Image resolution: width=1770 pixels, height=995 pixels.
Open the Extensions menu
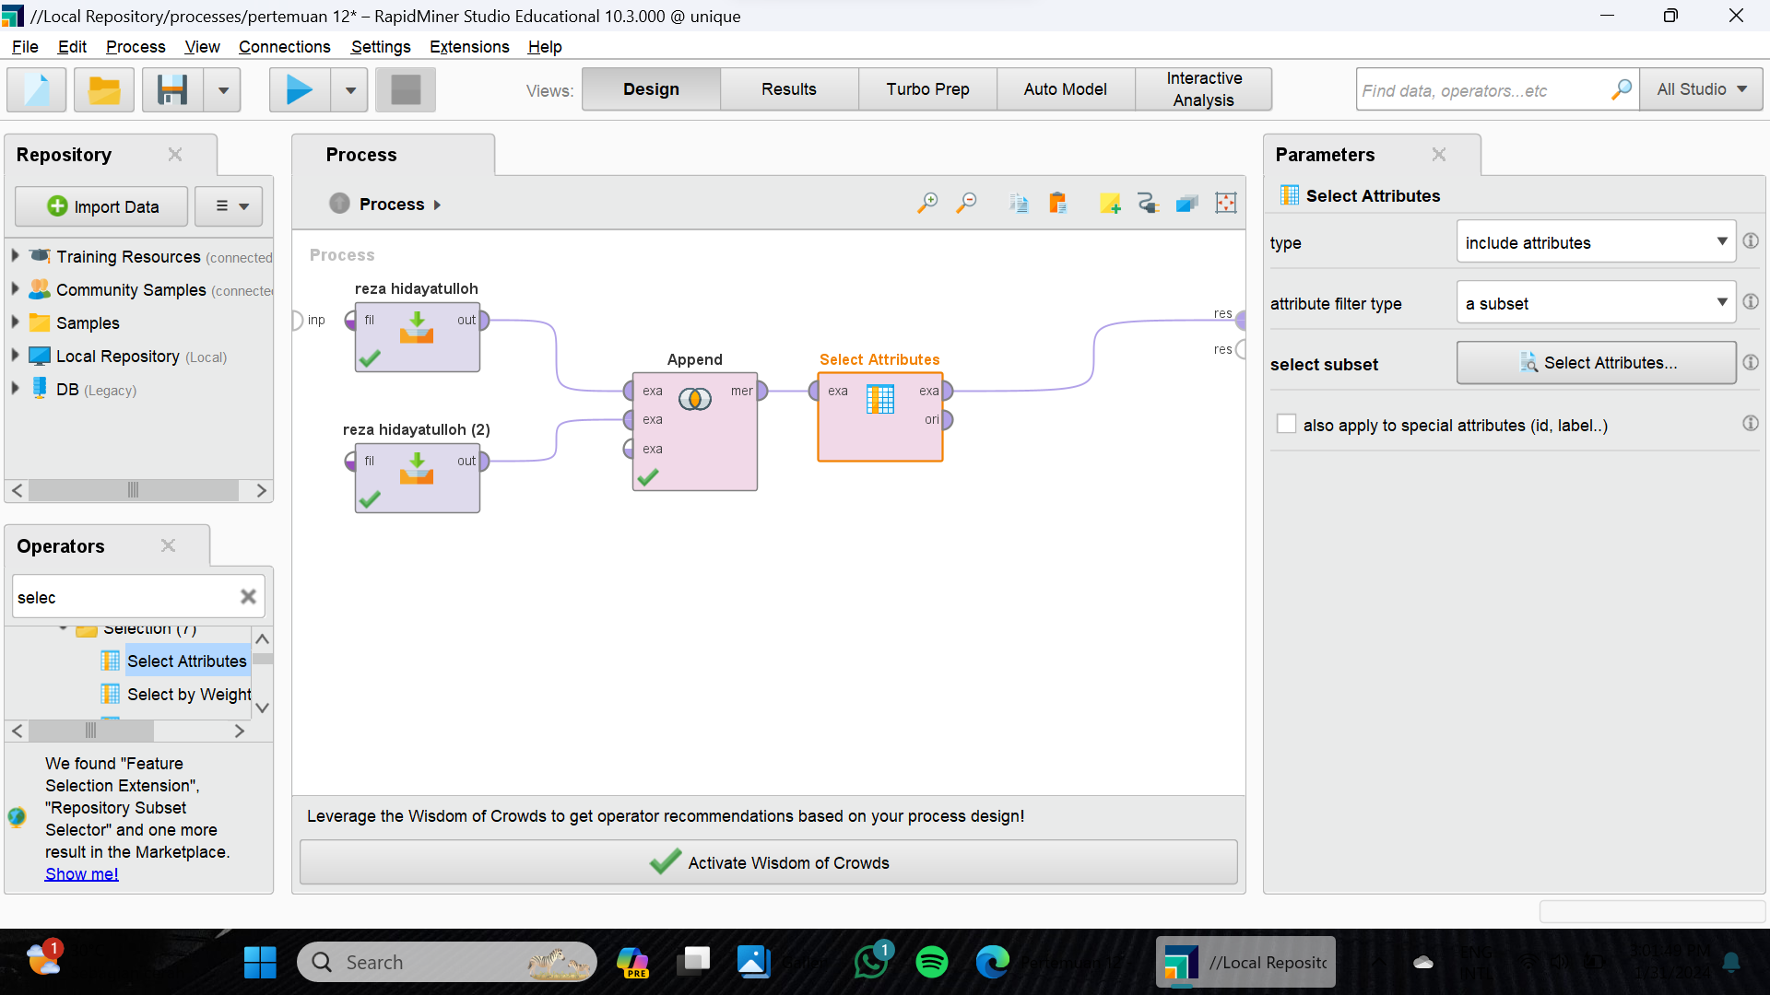(468, 47)
